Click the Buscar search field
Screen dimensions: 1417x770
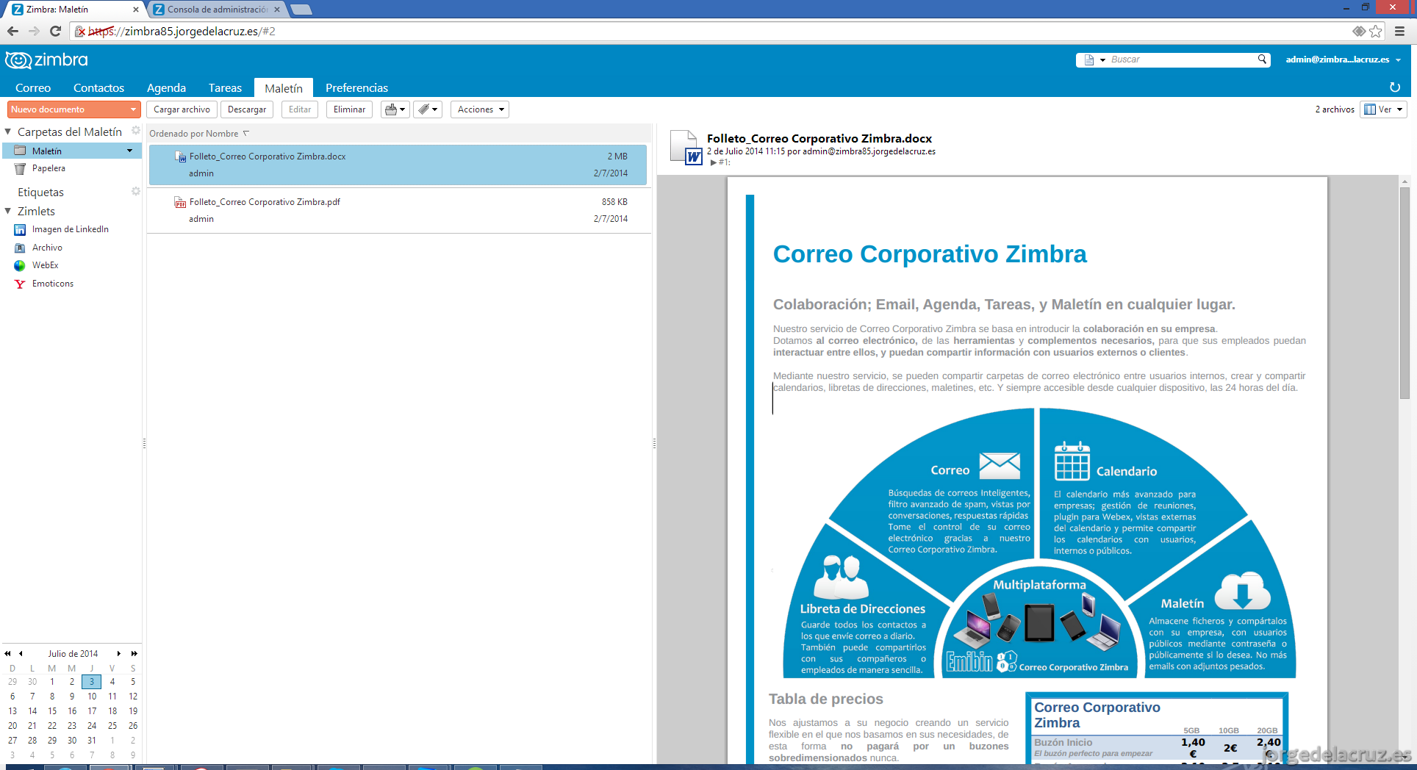(1182, 60)
